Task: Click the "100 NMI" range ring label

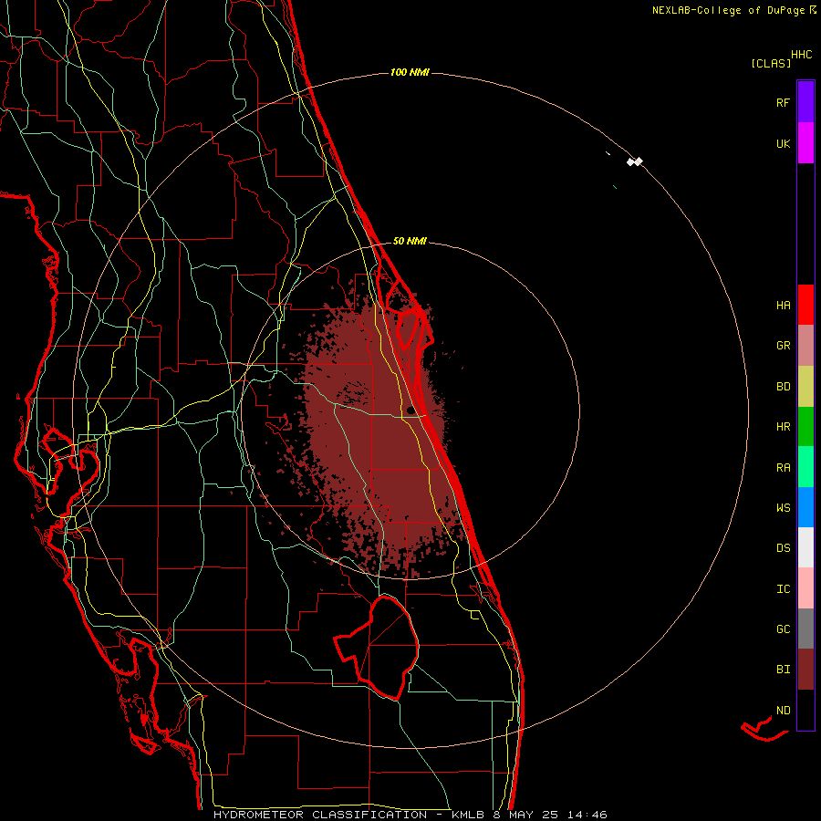Action: [x=410, y=72]
